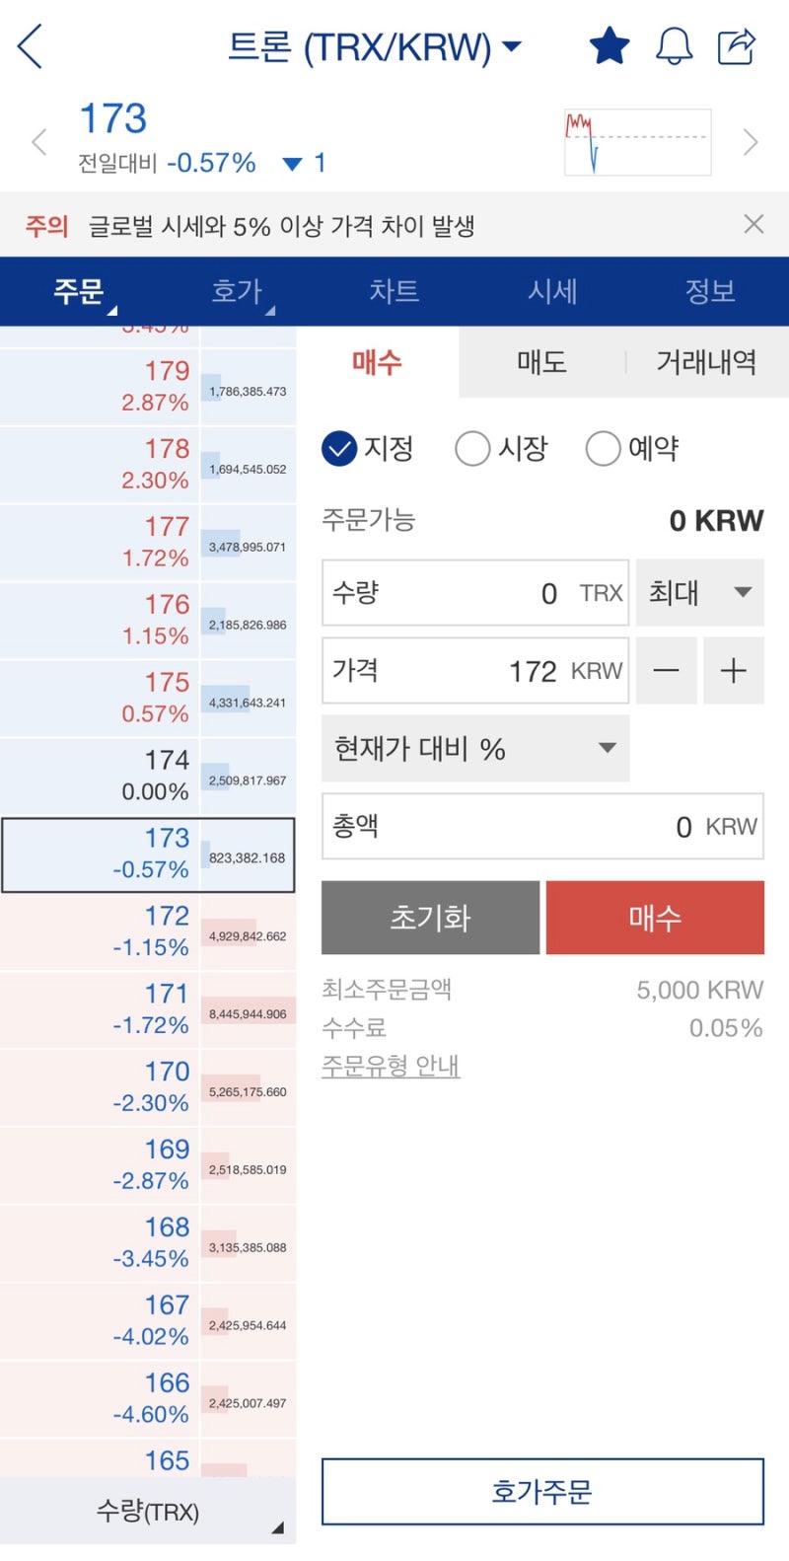Go to previous coin arrow
The width and height of the screenshot is (789, 1561).
tap(39, 142)
